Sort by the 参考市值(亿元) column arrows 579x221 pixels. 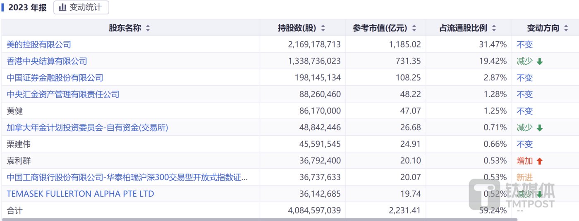[x=414, y=28]
